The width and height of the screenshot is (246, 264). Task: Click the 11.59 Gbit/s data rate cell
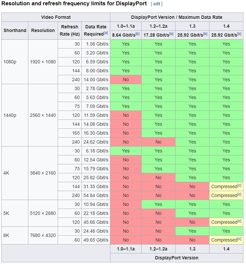tap(96, 115)
